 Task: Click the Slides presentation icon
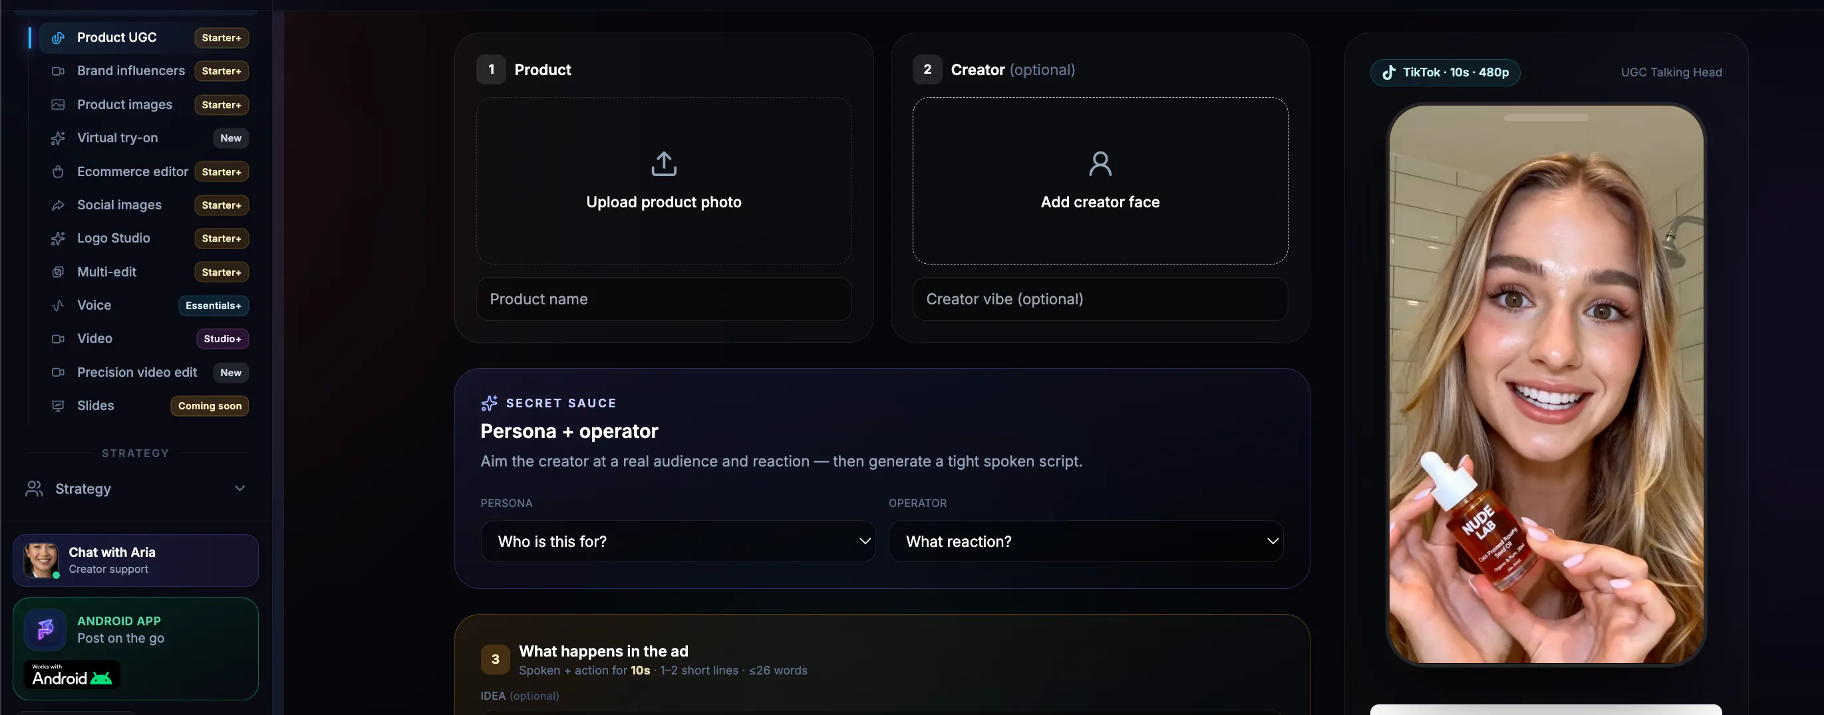click(58, 406)
